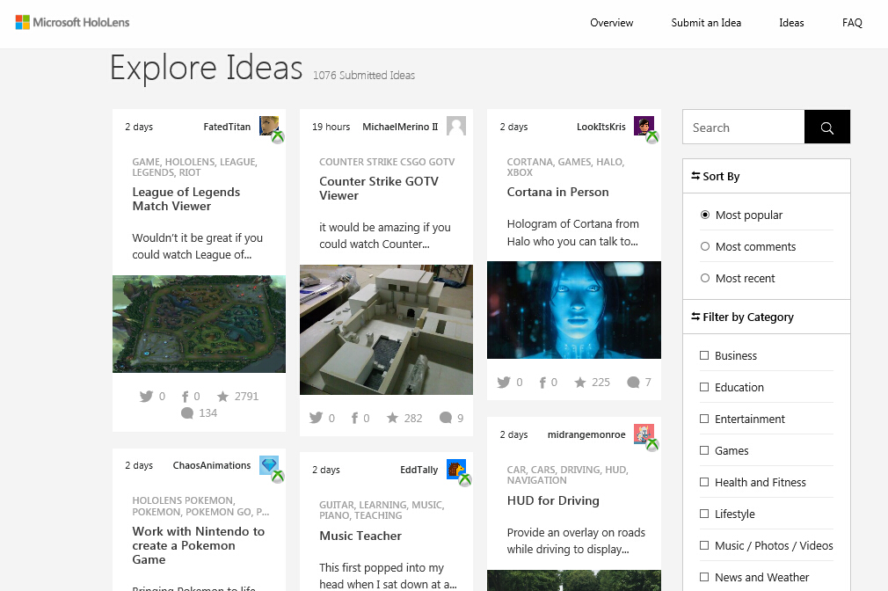Open the FAQ page

click(x=852, y=23)
